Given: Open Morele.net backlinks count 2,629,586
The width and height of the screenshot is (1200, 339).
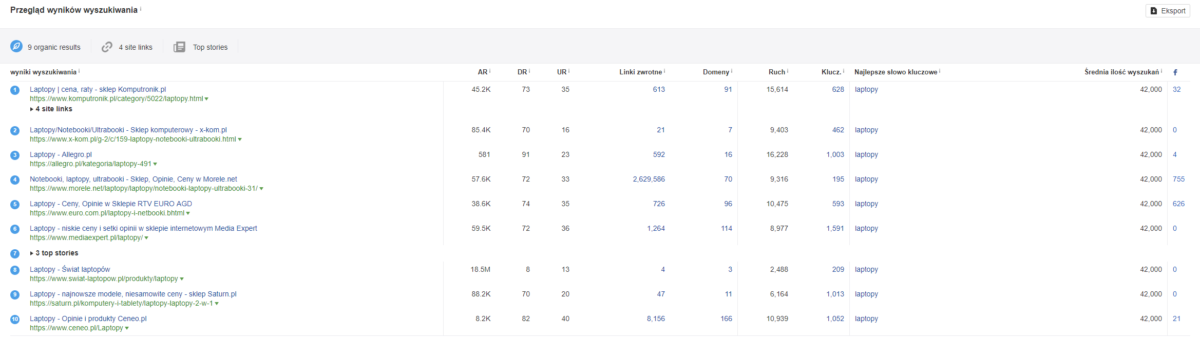Looking at the screenshot, I should tap(649, 179).
